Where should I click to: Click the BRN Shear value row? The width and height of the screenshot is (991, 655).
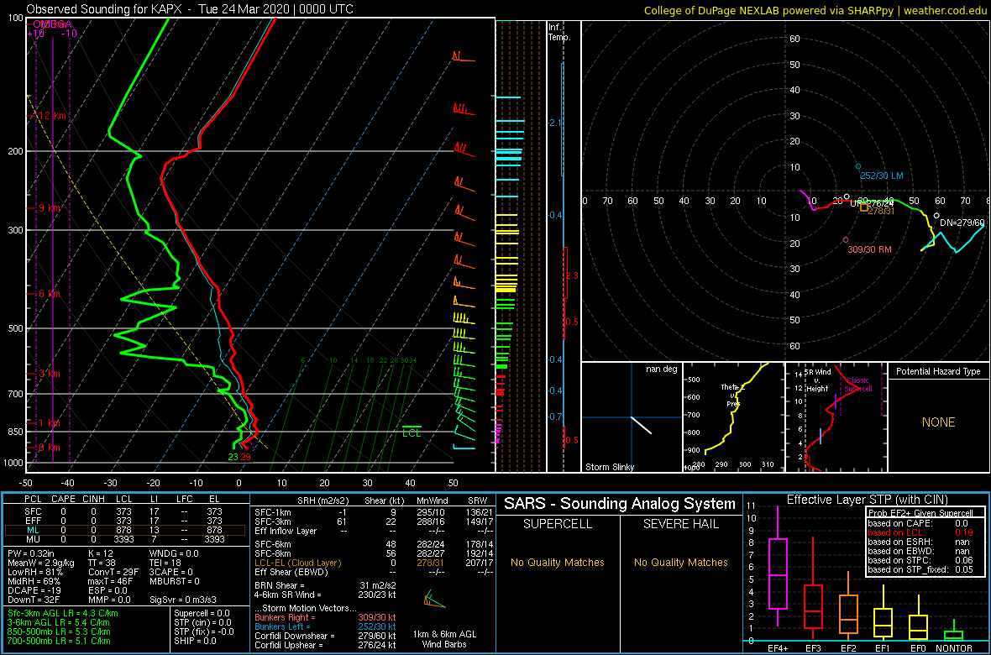tap(325, 584)
